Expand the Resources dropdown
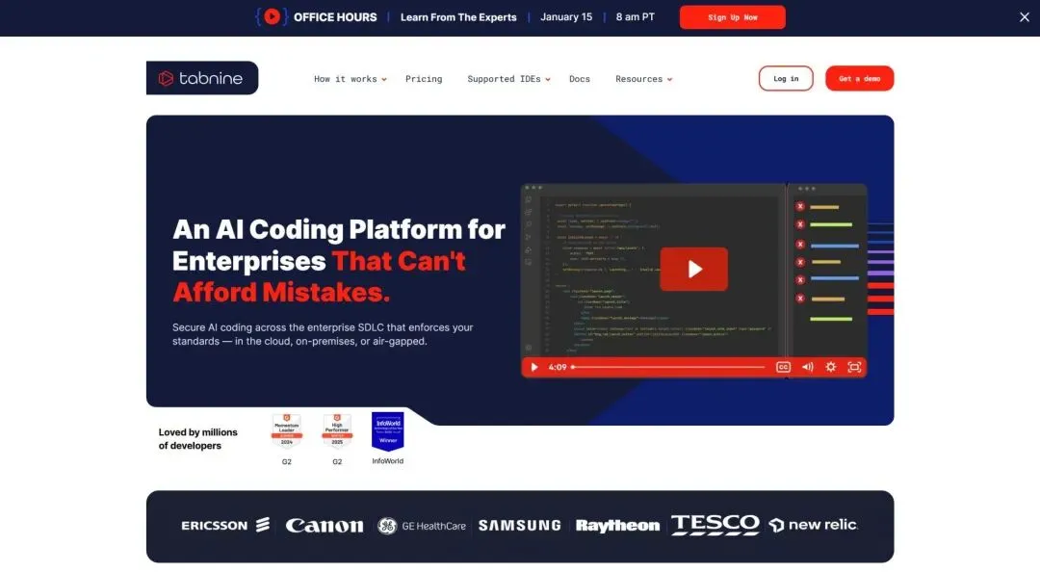 pos(643,79)
